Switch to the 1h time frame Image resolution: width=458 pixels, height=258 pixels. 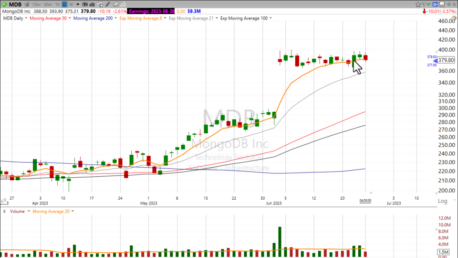[58, 4]
